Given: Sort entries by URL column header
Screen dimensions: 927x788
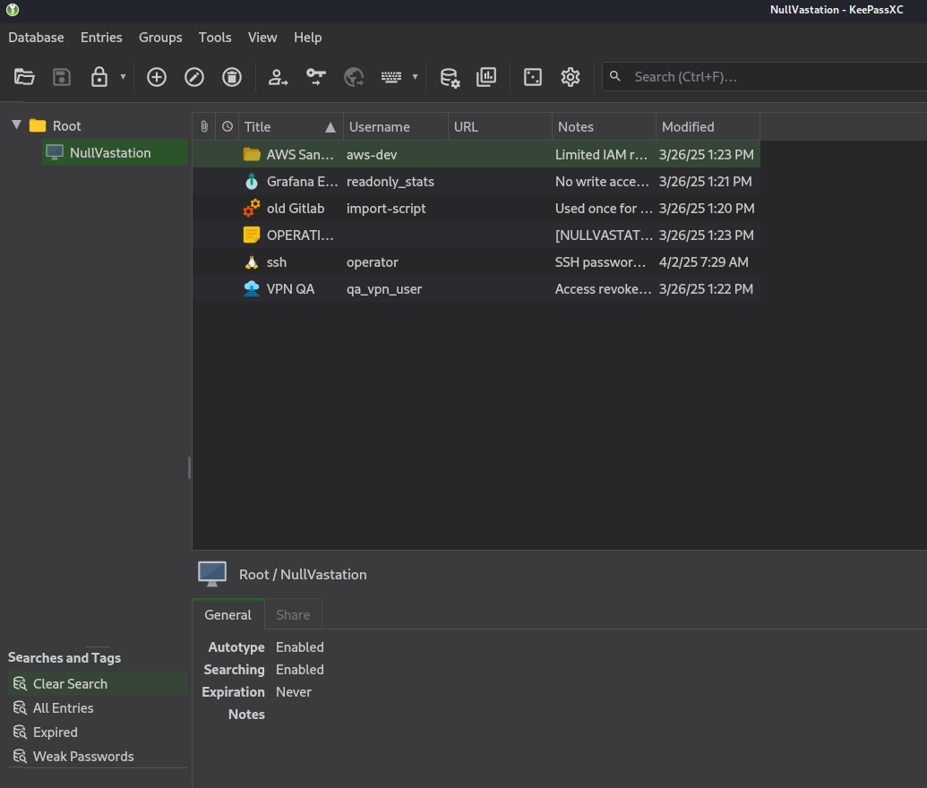Looking at the screenshot, I should [x=500, y=126].
